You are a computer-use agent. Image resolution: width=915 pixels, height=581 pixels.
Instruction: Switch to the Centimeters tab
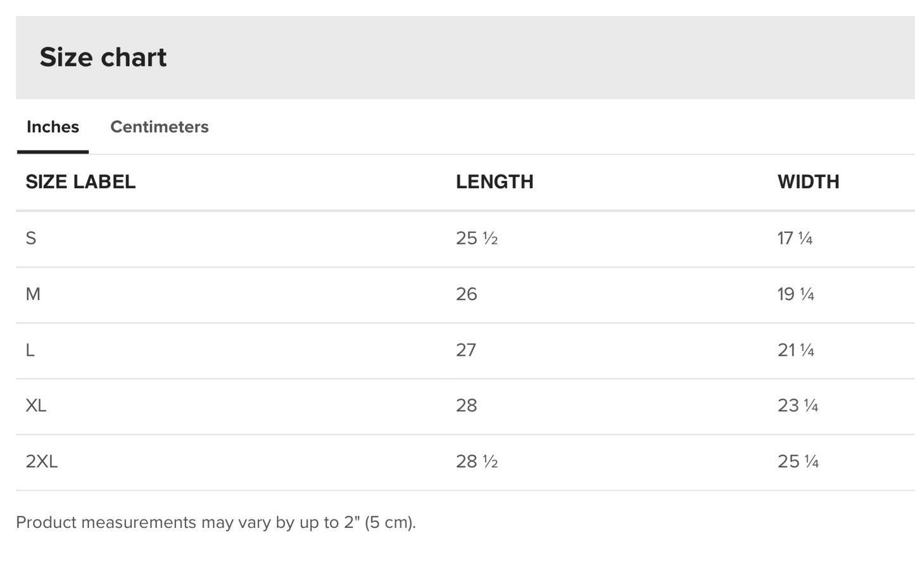(x=159, y=127)
